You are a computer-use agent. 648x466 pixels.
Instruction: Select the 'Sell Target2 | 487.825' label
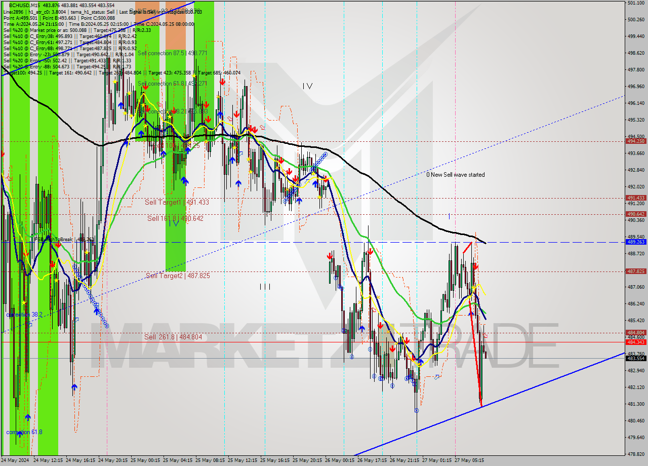[x=178, y=276]
